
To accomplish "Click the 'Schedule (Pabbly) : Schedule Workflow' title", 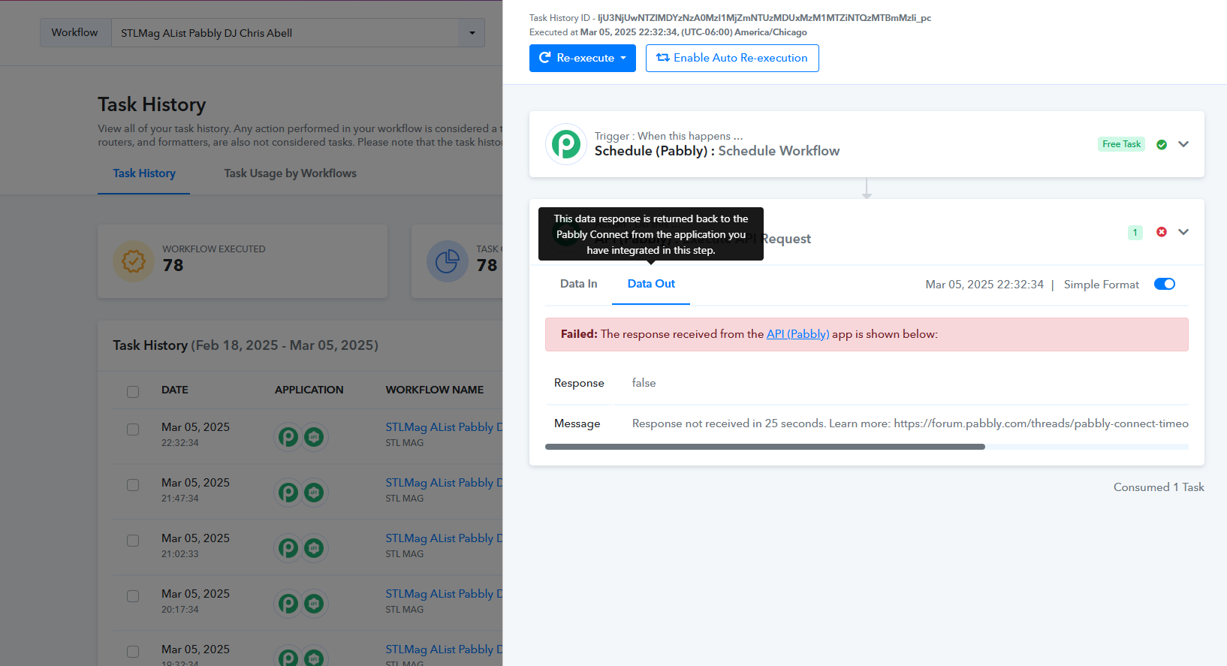I will click(x=717, y=151).
